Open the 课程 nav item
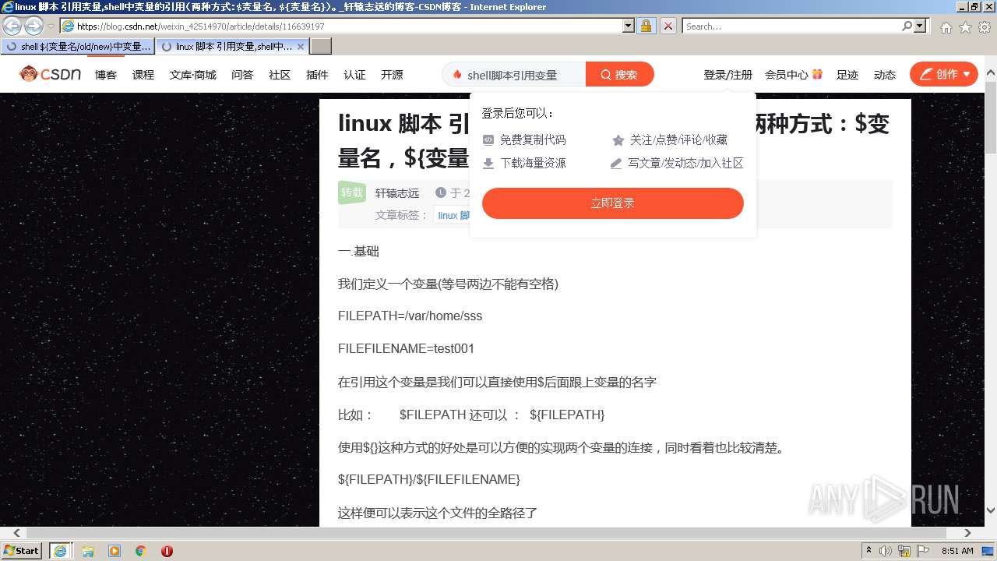This screenshot has height=561, width=997. [x=143, y=75]
